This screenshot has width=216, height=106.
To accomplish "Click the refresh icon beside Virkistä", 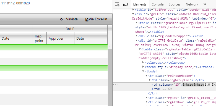I will click(61, 19).
